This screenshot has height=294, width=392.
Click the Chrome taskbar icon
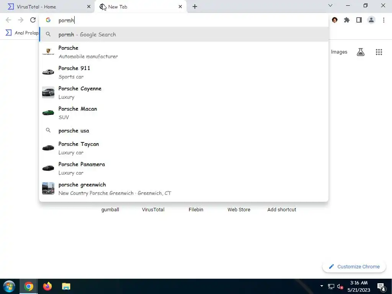(x=28, y=286)
